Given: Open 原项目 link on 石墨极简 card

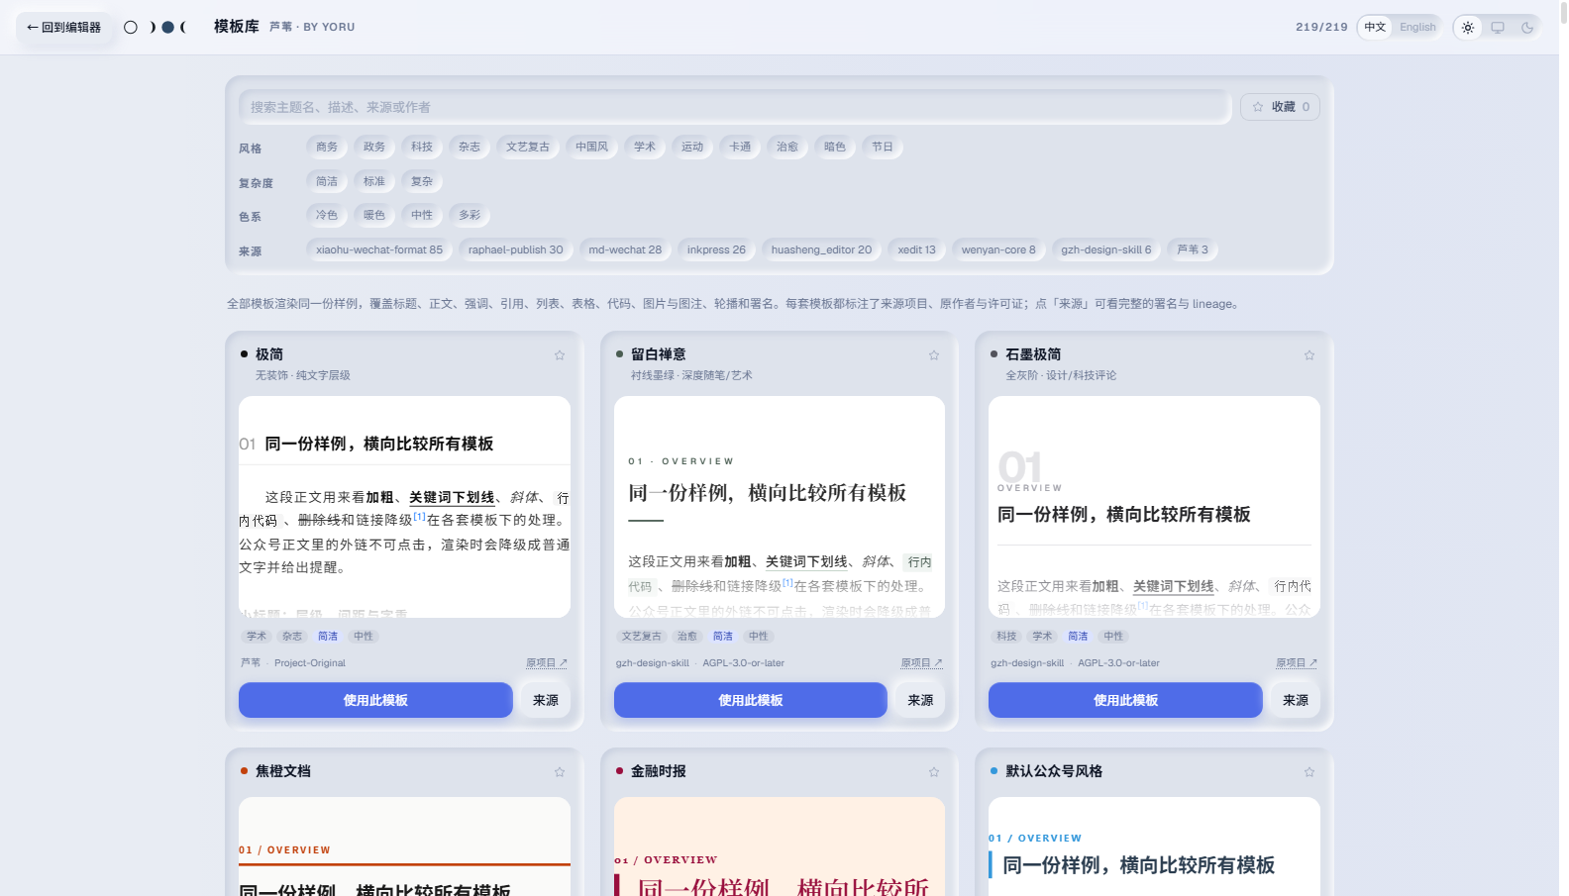Looking at the screenshot, I should [1297, 663].
